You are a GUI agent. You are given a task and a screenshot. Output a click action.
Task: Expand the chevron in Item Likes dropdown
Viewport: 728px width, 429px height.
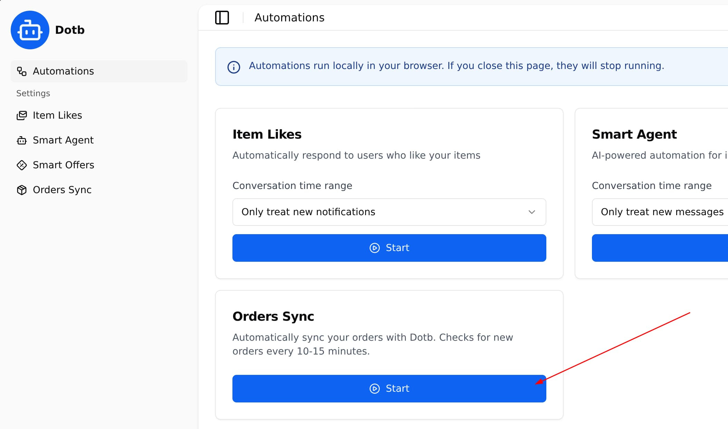pyautogui.click(x=532, y=212)
